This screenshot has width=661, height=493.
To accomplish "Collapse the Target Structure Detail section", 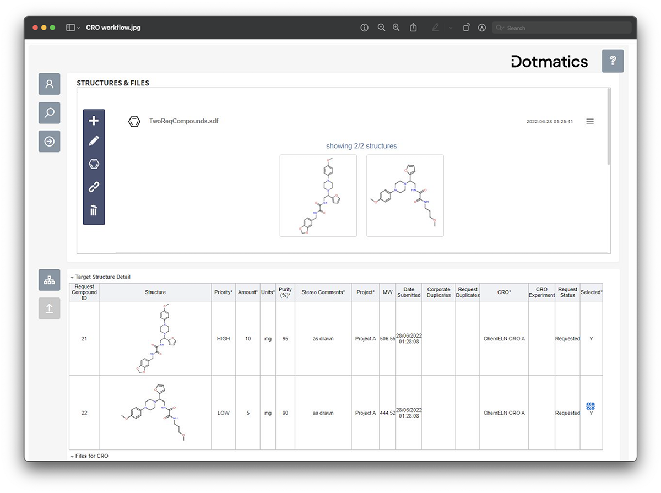I will coord(72,277).
